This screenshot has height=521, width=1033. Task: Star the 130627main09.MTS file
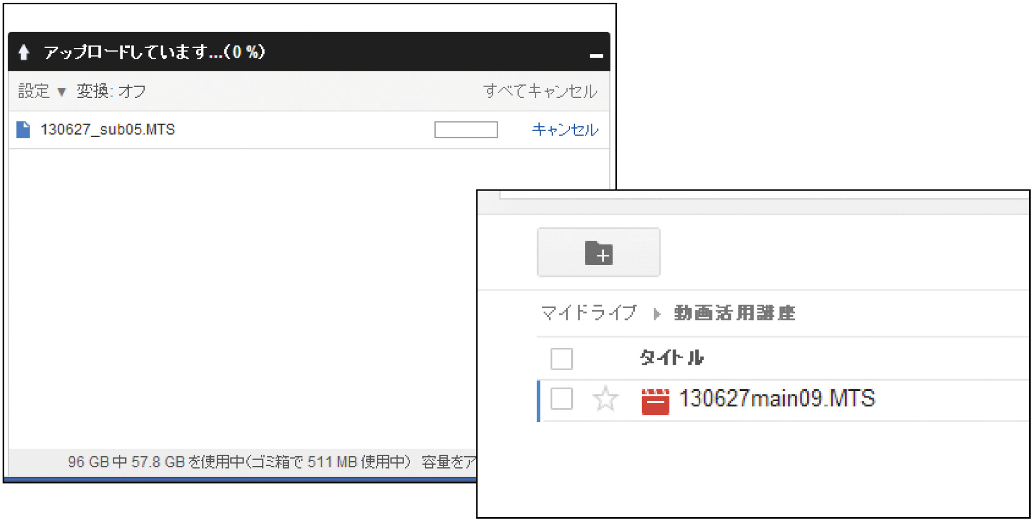click(x=605, y=400)
